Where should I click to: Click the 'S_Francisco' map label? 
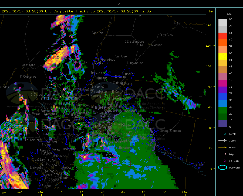pos(106,60)
